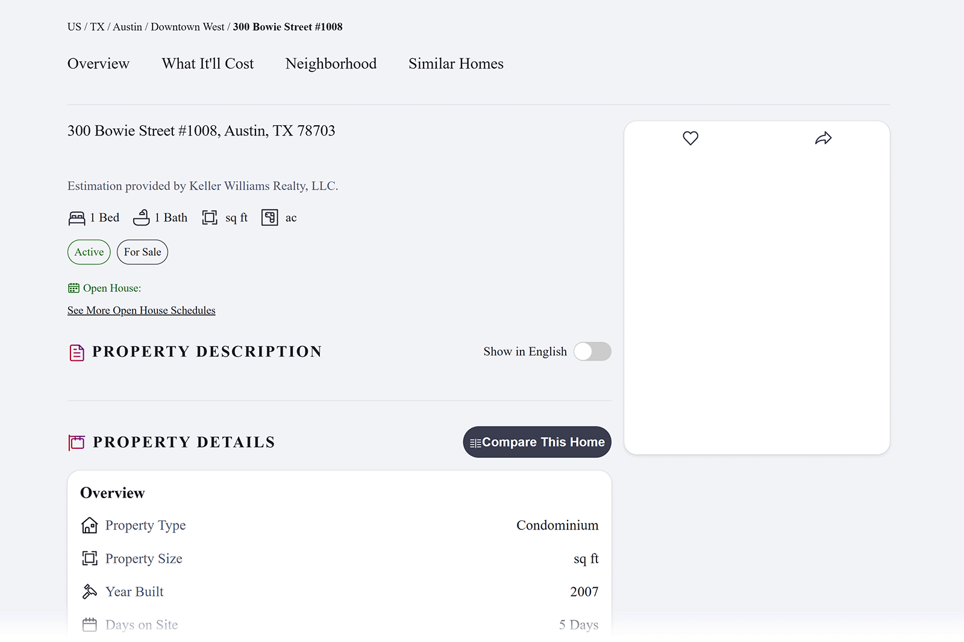Click the calendar icon beside Days on Site
This screenshot has width=964, height=642.
89,625
